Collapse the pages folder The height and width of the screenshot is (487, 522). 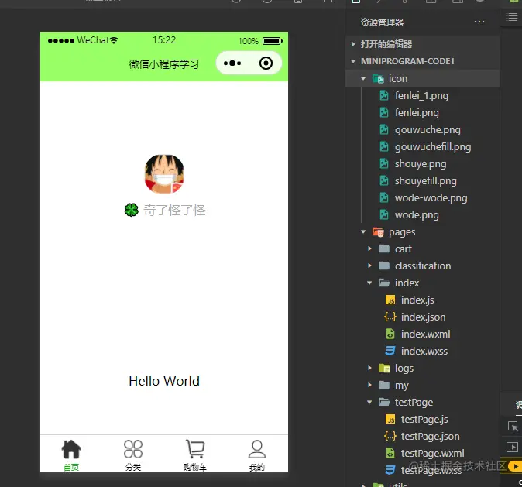363,231
